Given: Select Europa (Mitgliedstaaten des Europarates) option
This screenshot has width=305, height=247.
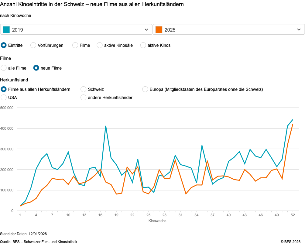Looking at the screenshot, I should point(145,89).
